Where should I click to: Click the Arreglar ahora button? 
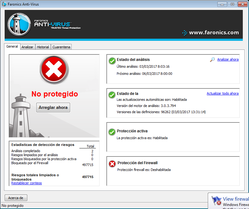pos(53,107)
